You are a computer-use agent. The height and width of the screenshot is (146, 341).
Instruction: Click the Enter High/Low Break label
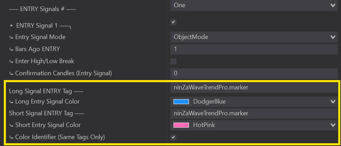[45, 61]
